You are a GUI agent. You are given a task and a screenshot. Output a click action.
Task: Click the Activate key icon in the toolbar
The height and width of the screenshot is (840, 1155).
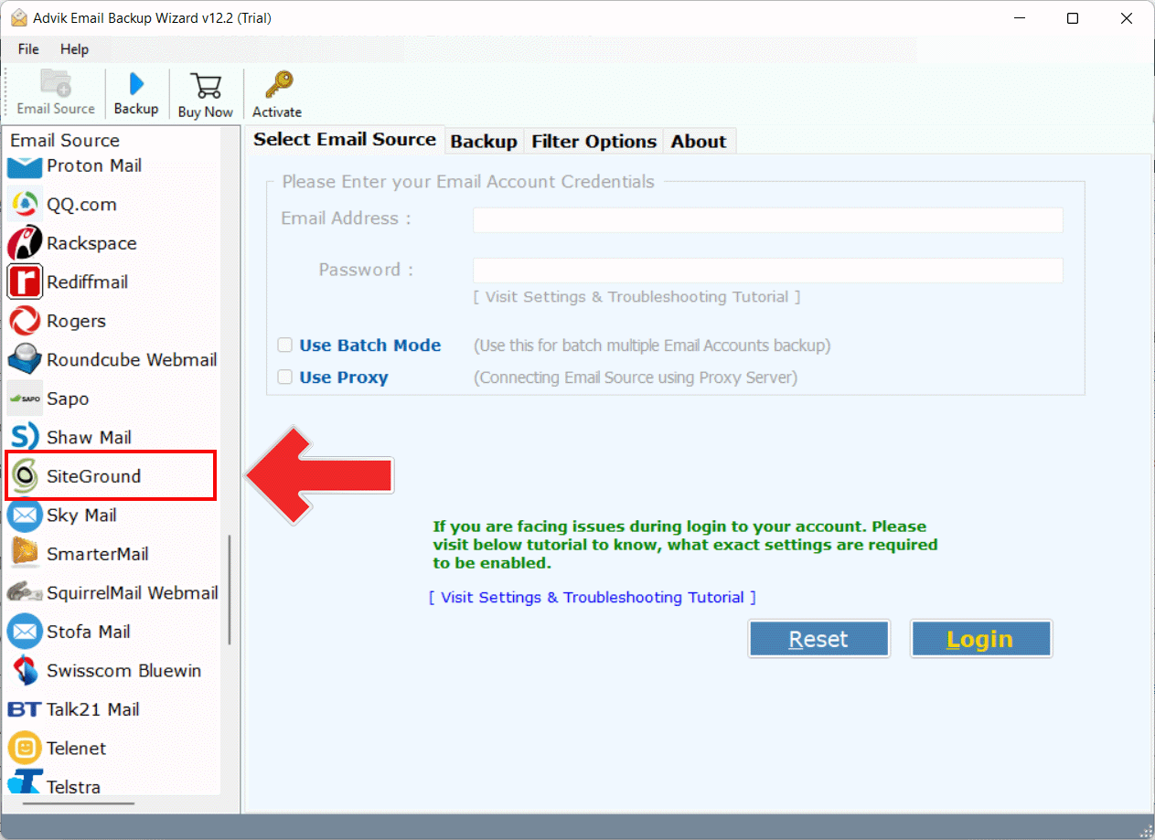(x=276, y=92)
